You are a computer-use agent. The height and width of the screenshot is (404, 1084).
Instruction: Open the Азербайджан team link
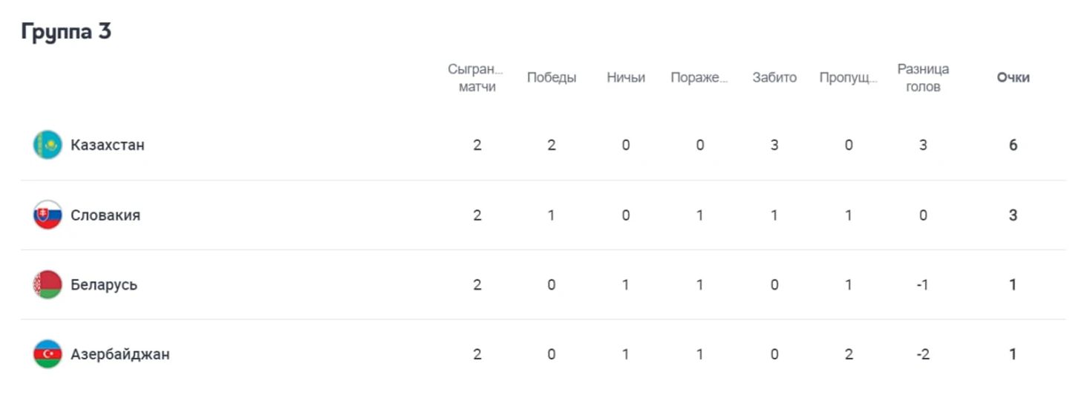click(120, 354)
